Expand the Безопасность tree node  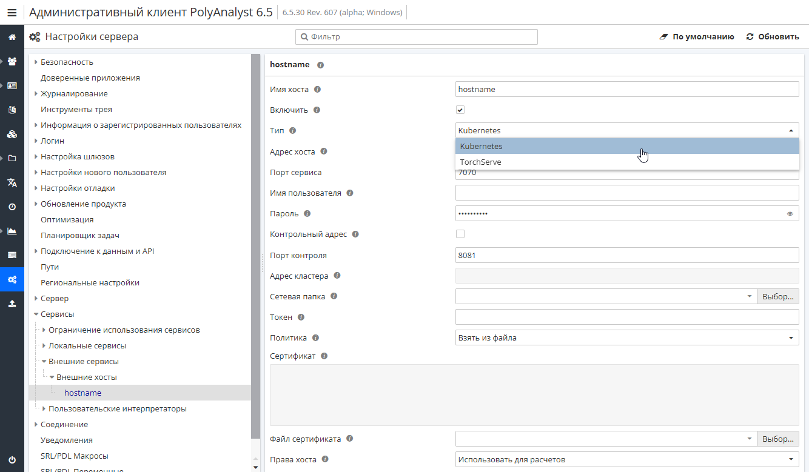click(x=36, y=62)
